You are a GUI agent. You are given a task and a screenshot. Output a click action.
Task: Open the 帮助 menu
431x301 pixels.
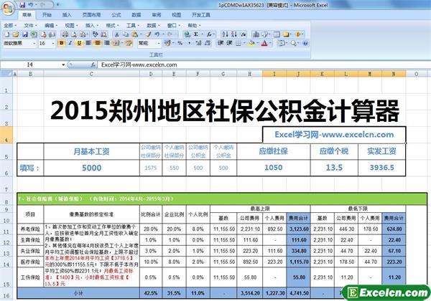(x=194, y=26)
